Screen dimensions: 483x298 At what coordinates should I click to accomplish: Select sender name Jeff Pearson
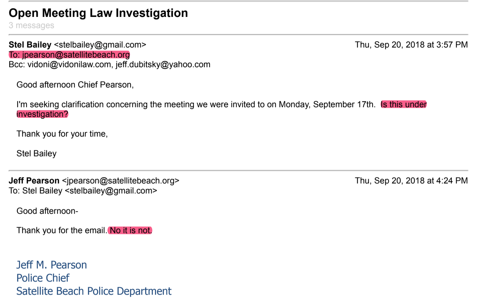point(34,181)
